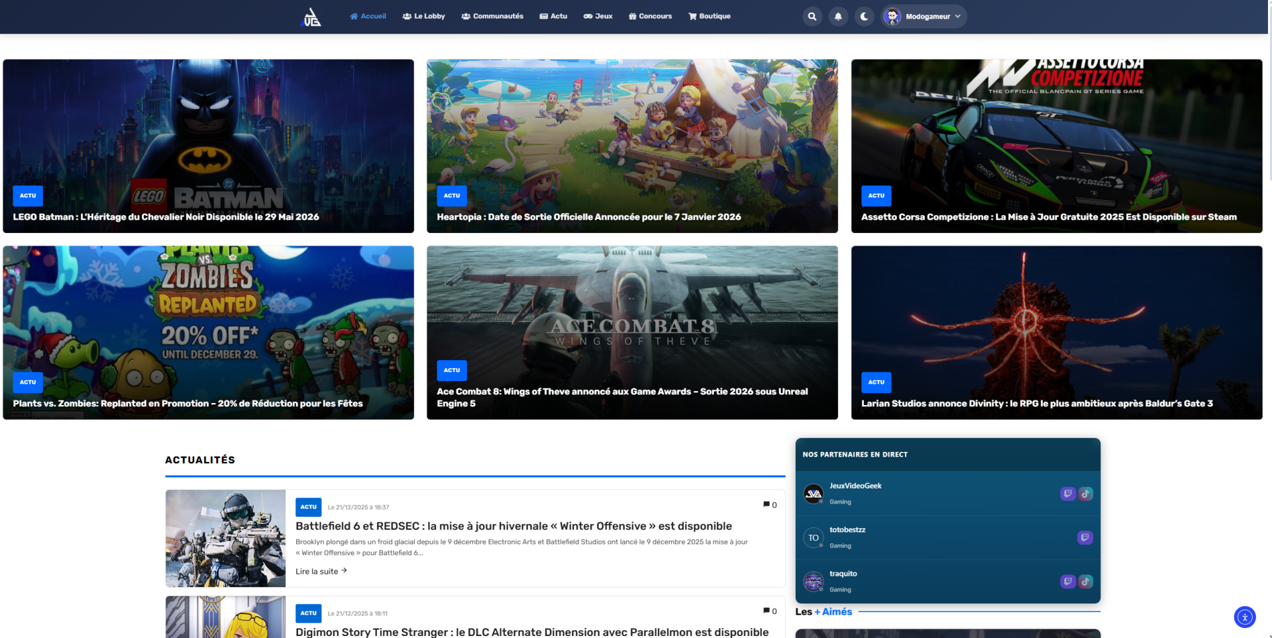Open the Concours menu item
1272x638 pixels.
coord(650,17)
